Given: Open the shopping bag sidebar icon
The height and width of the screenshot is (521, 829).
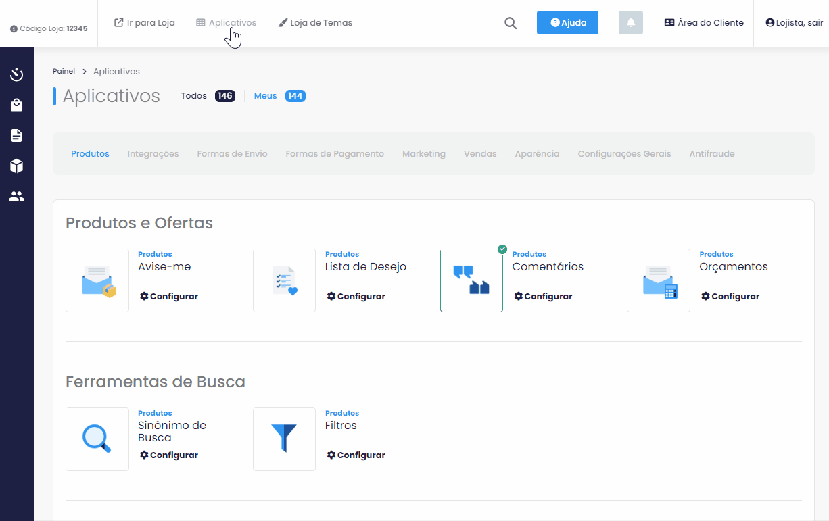Looking at the screenshot, I should (x=17, y=105).
